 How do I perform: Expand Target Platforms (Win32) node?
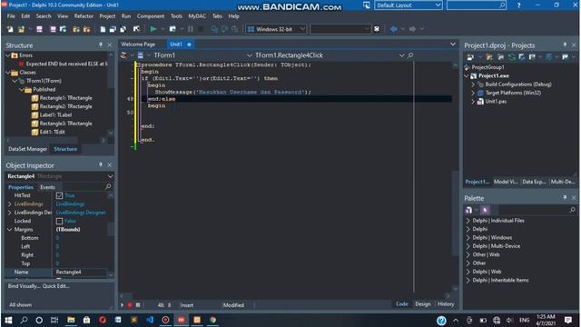(473, 93)
